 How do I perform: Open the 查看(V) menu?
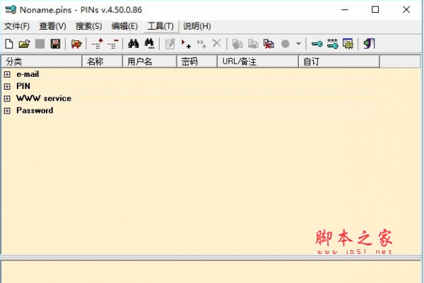pyautogui.click(x=53, y=26)
